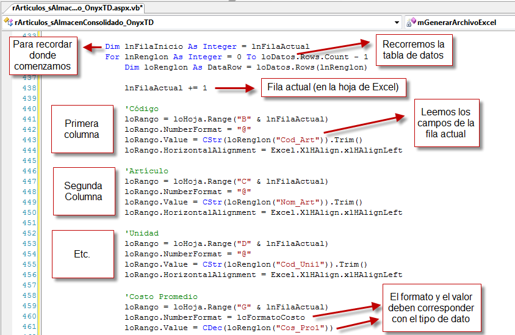
Task: Click line number 440 in the gutter
Action: click(x=29, y=109)
